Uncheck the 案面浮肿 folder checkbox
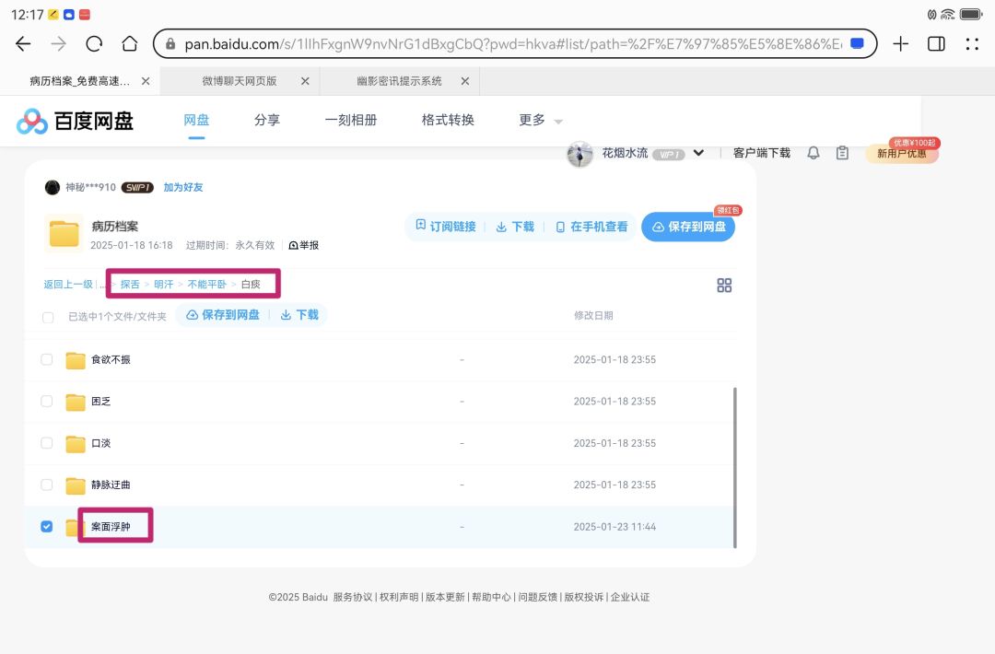The image size is (995, 654). (x=47, y=527)
